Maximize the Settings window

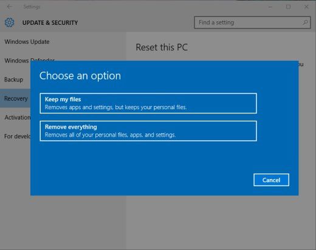click(288, 7)
